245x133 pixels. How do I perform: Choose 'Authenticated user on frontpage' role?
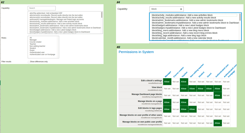42,54
